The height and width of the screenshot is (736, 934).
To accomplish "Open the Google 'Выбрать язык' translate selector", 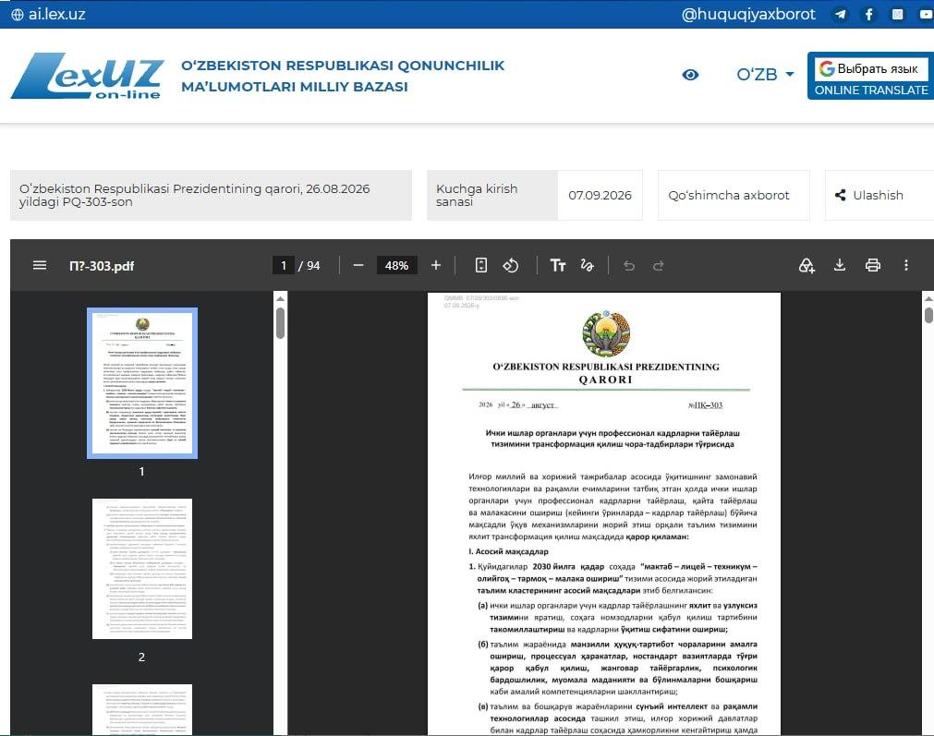I will click(x=870, y=68).
